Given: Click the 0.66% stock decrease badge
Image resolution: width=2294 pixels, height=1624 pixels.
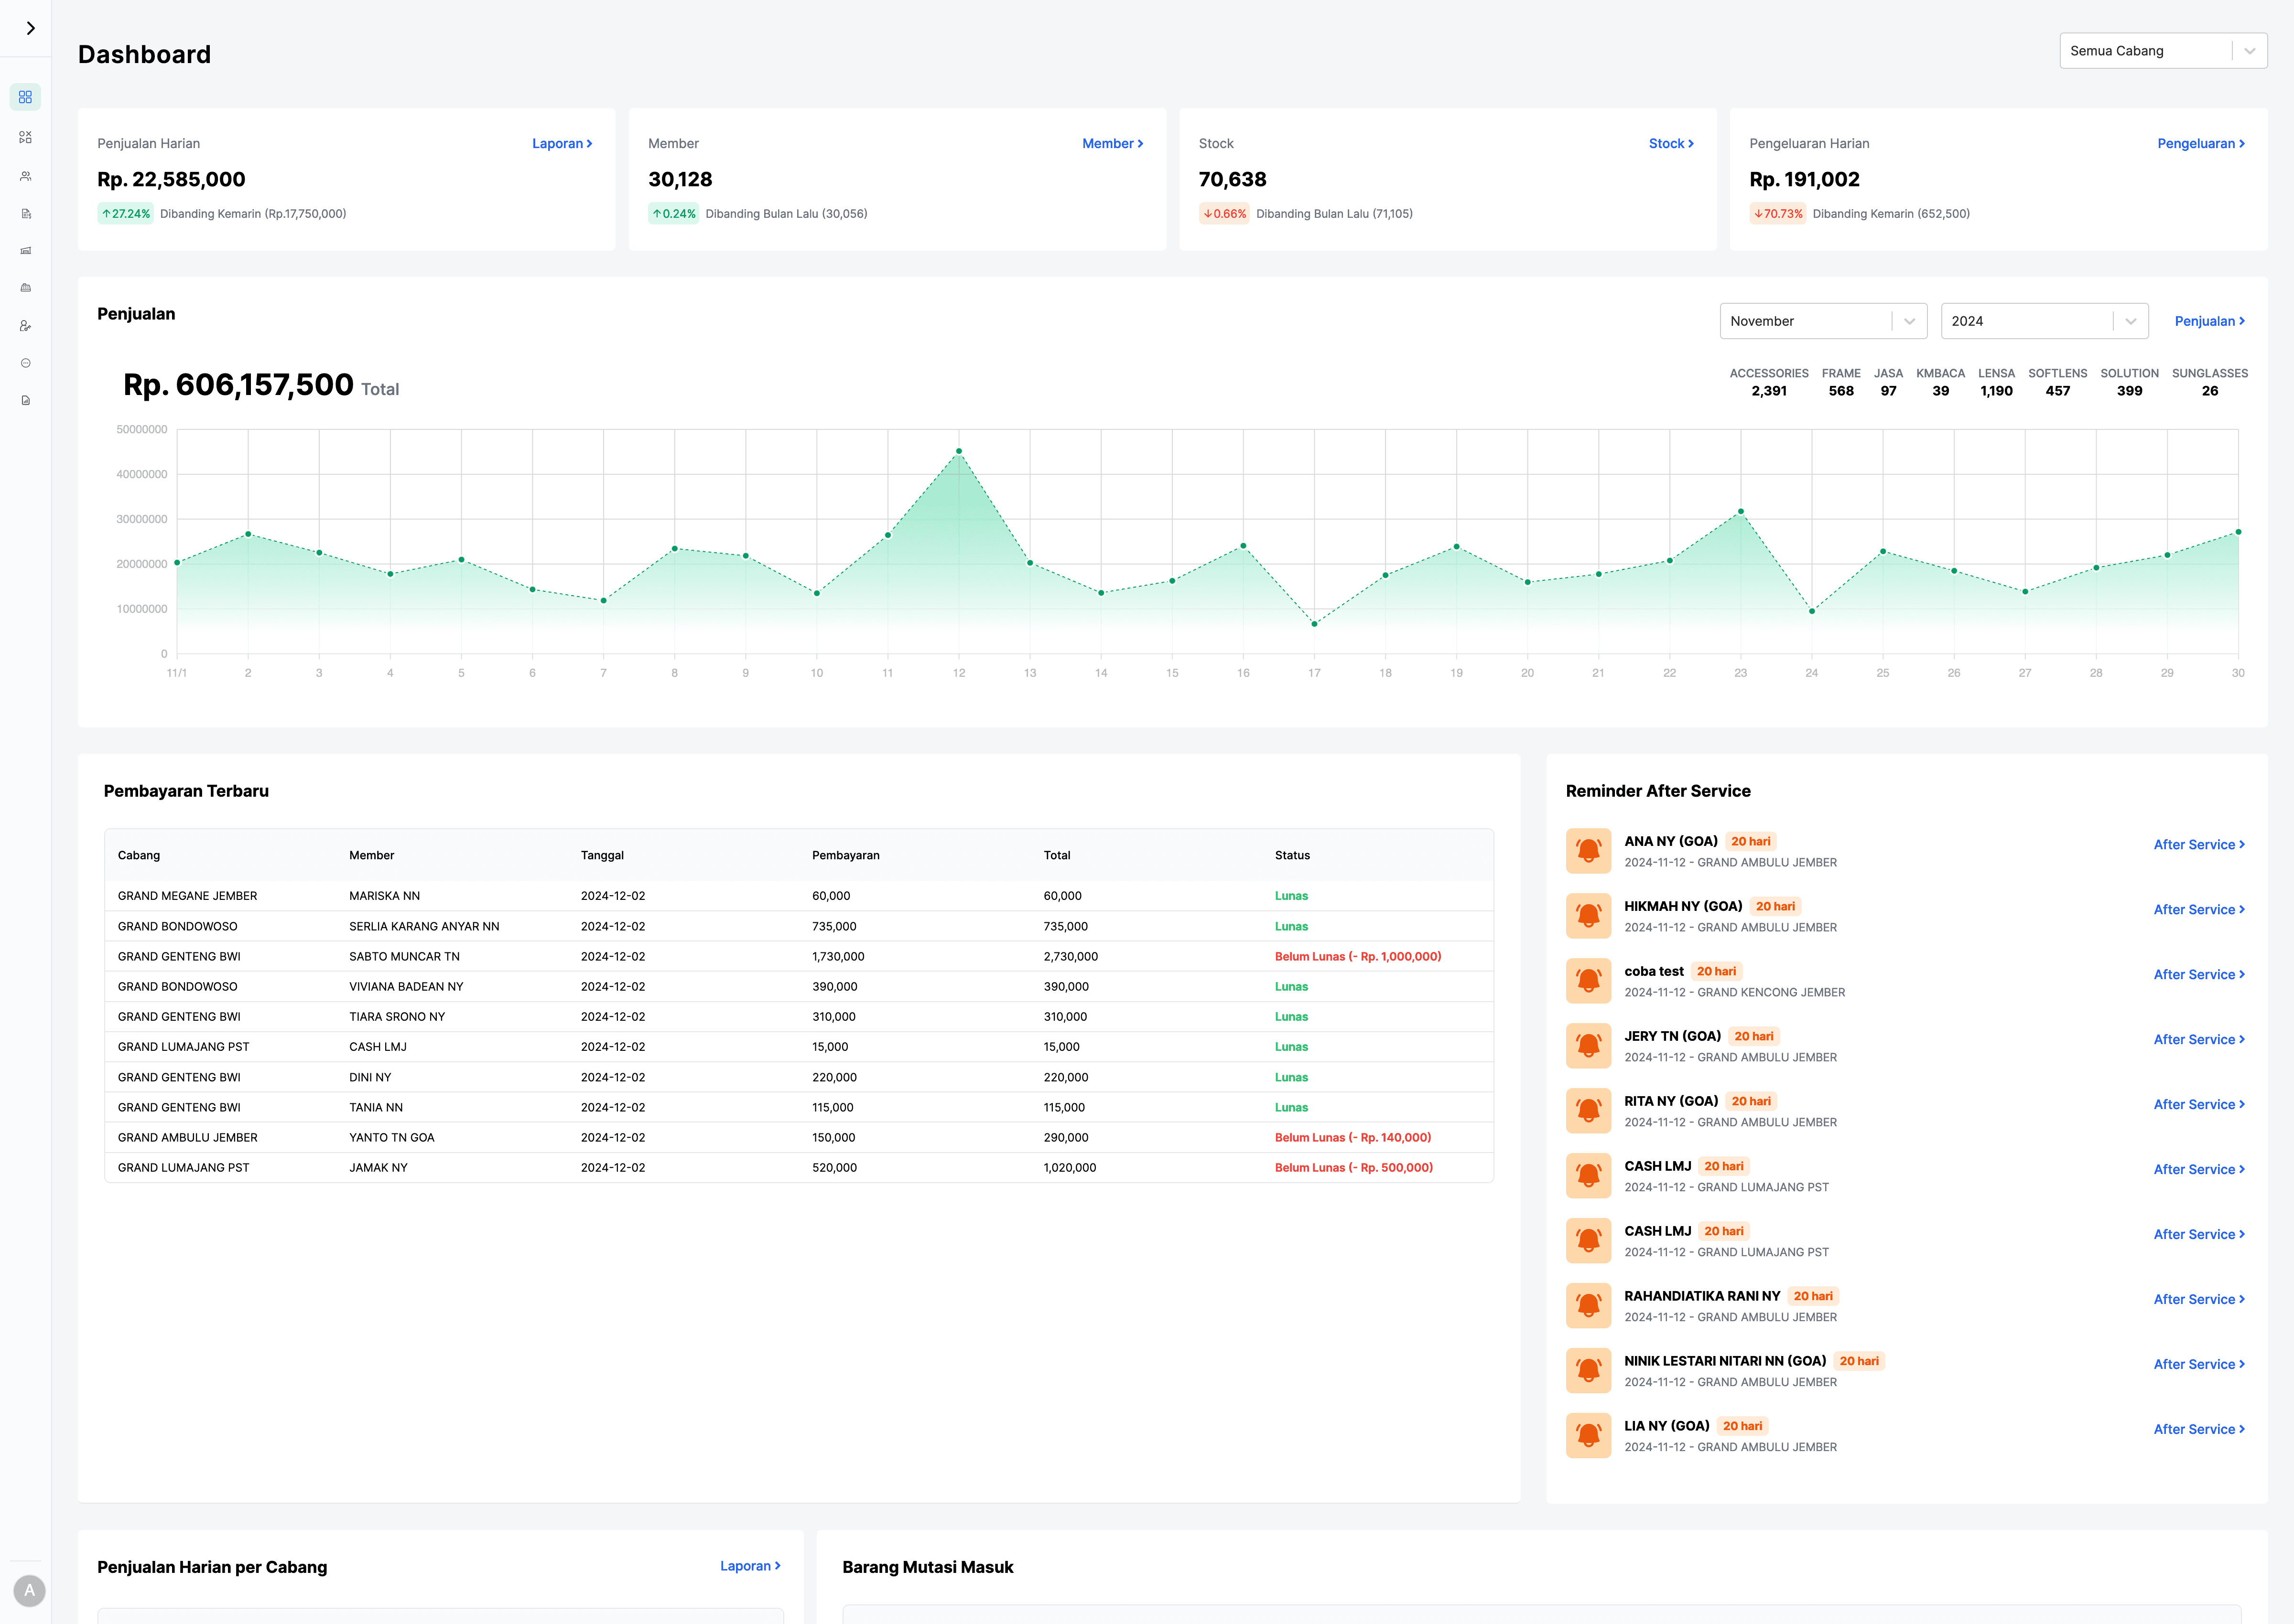Looking at the screenshot, I should 1223,214.
